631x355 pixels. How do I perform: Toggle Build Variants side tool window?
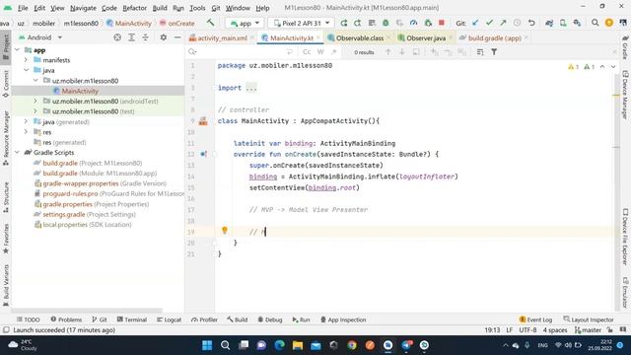[x=6, y=285]
